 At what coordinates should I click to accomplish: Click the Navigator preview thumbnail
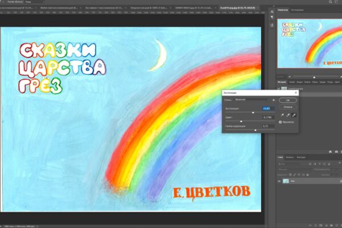tap(310, 43)
